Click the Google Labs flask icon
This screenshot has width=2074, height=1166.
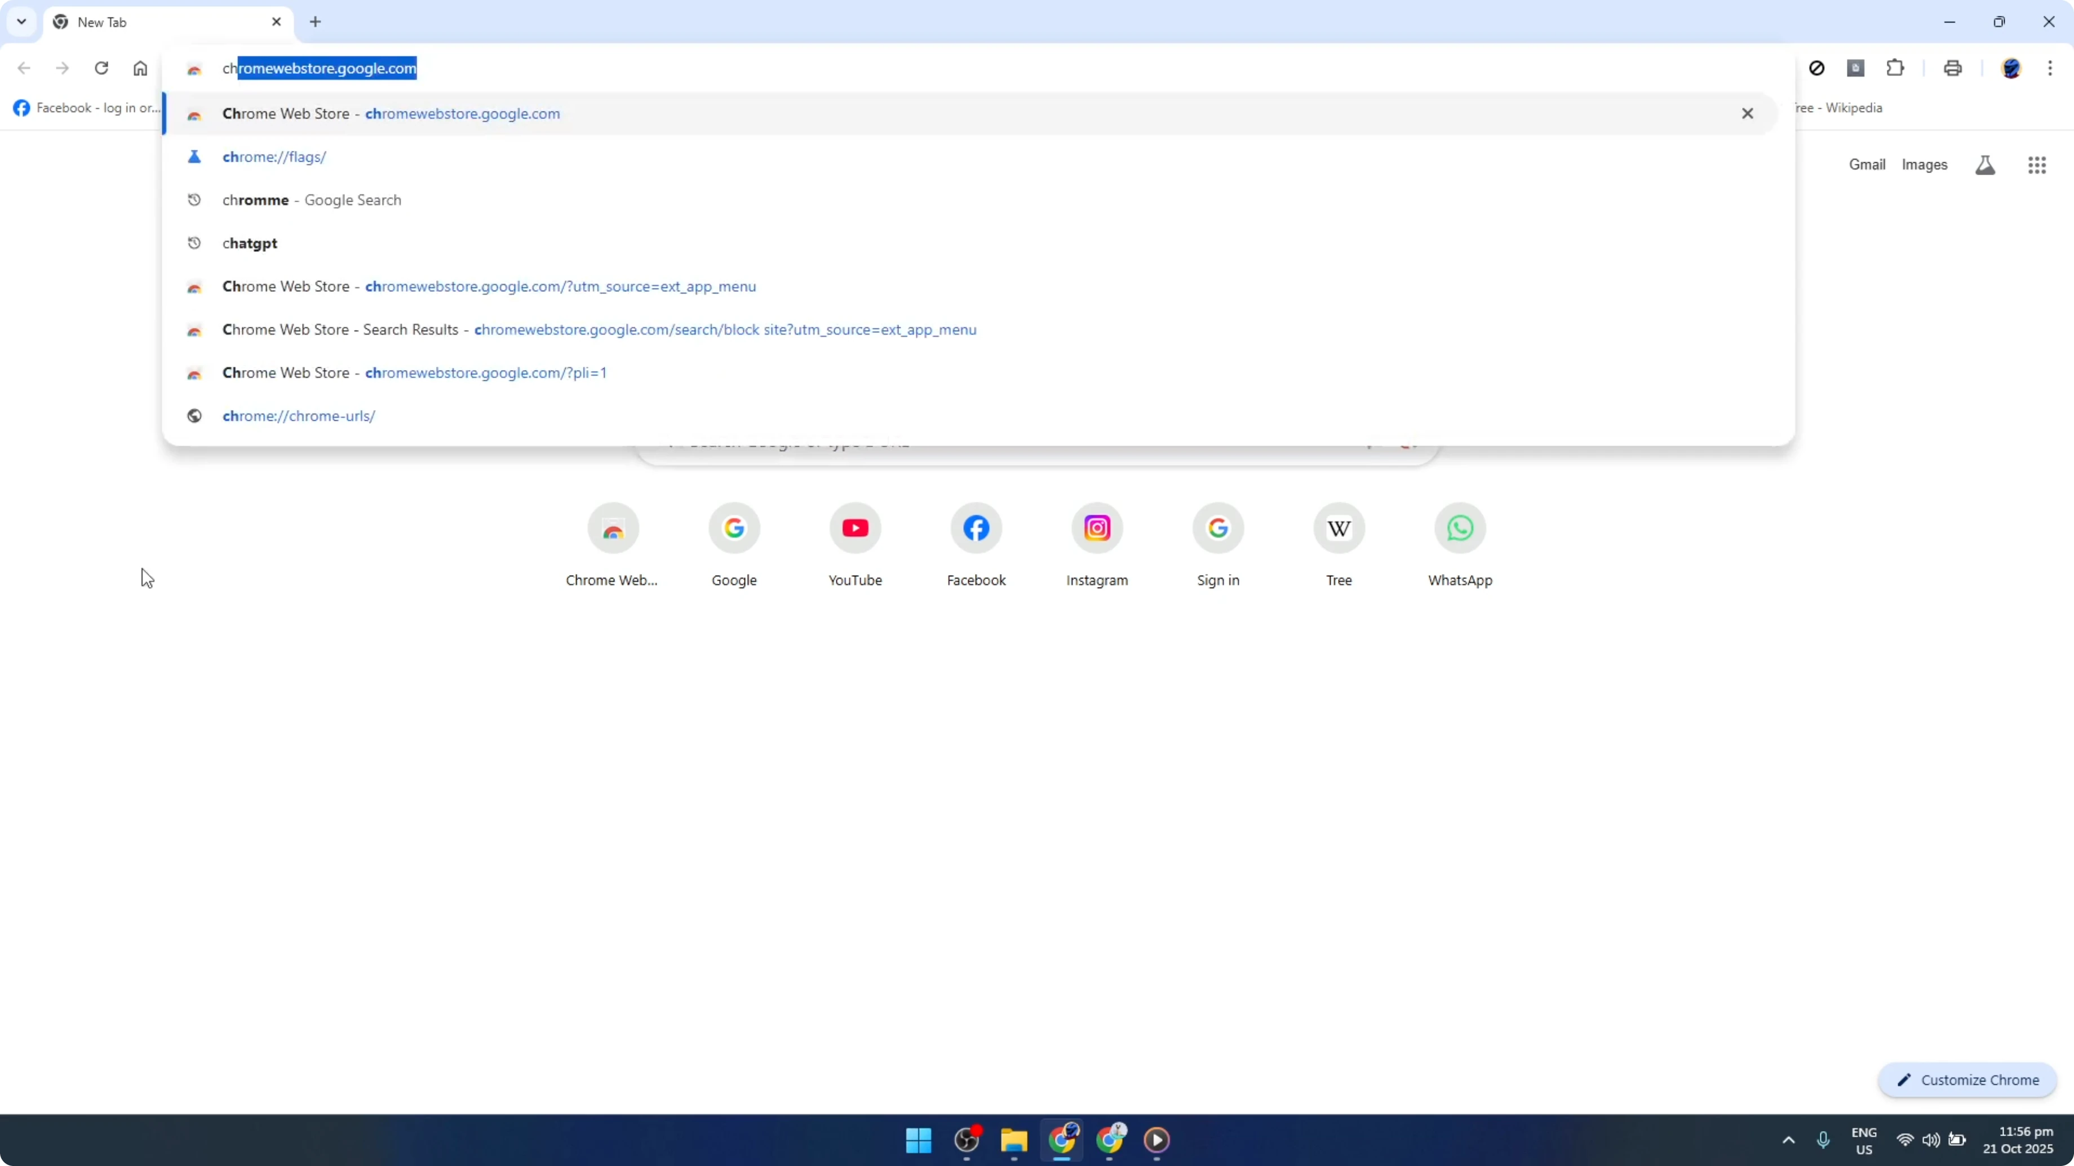pyautogui.click(x=1984, y=165)
